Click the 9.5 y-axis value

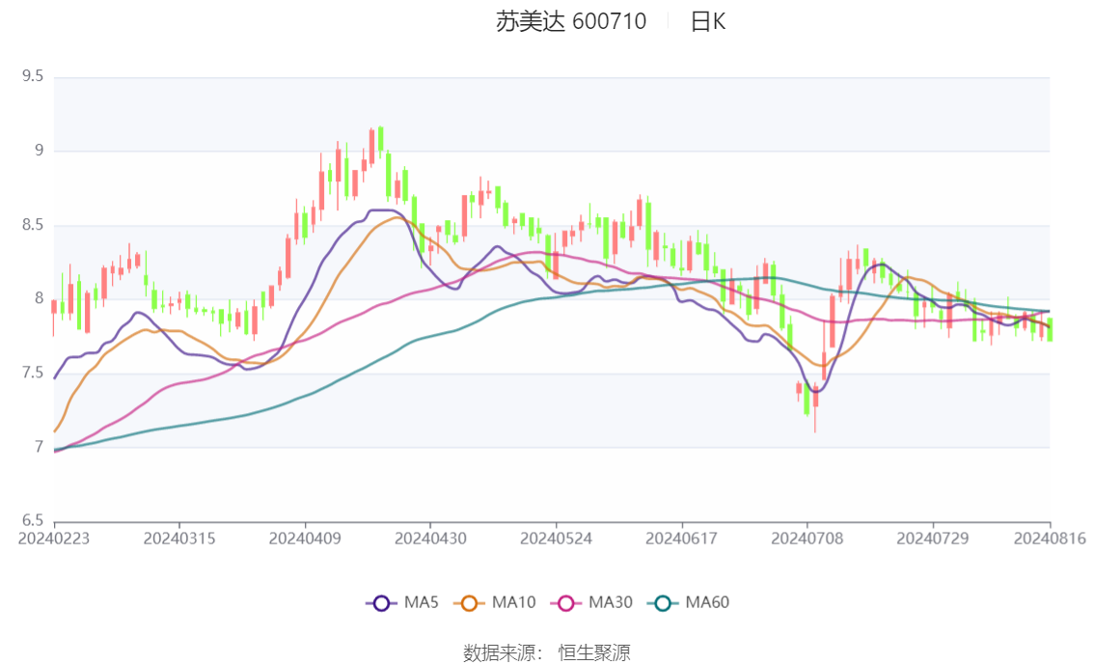[x=33, y=76]
